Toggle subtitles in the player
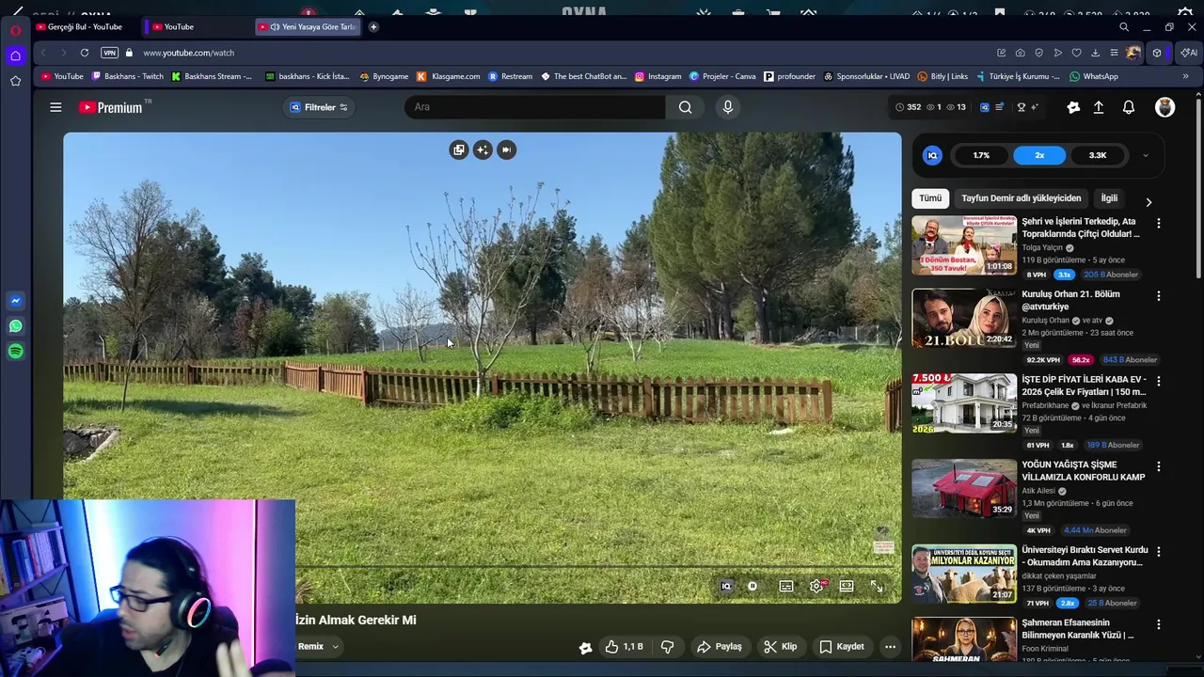The height and width of the screenshot is (677, 1204). coord(786,586)
